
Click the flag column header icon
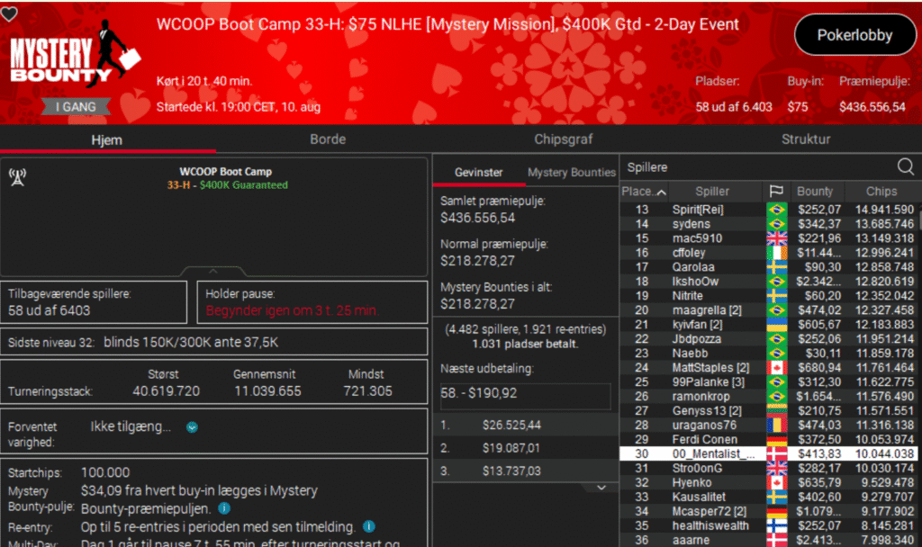(x=776, y=192)
